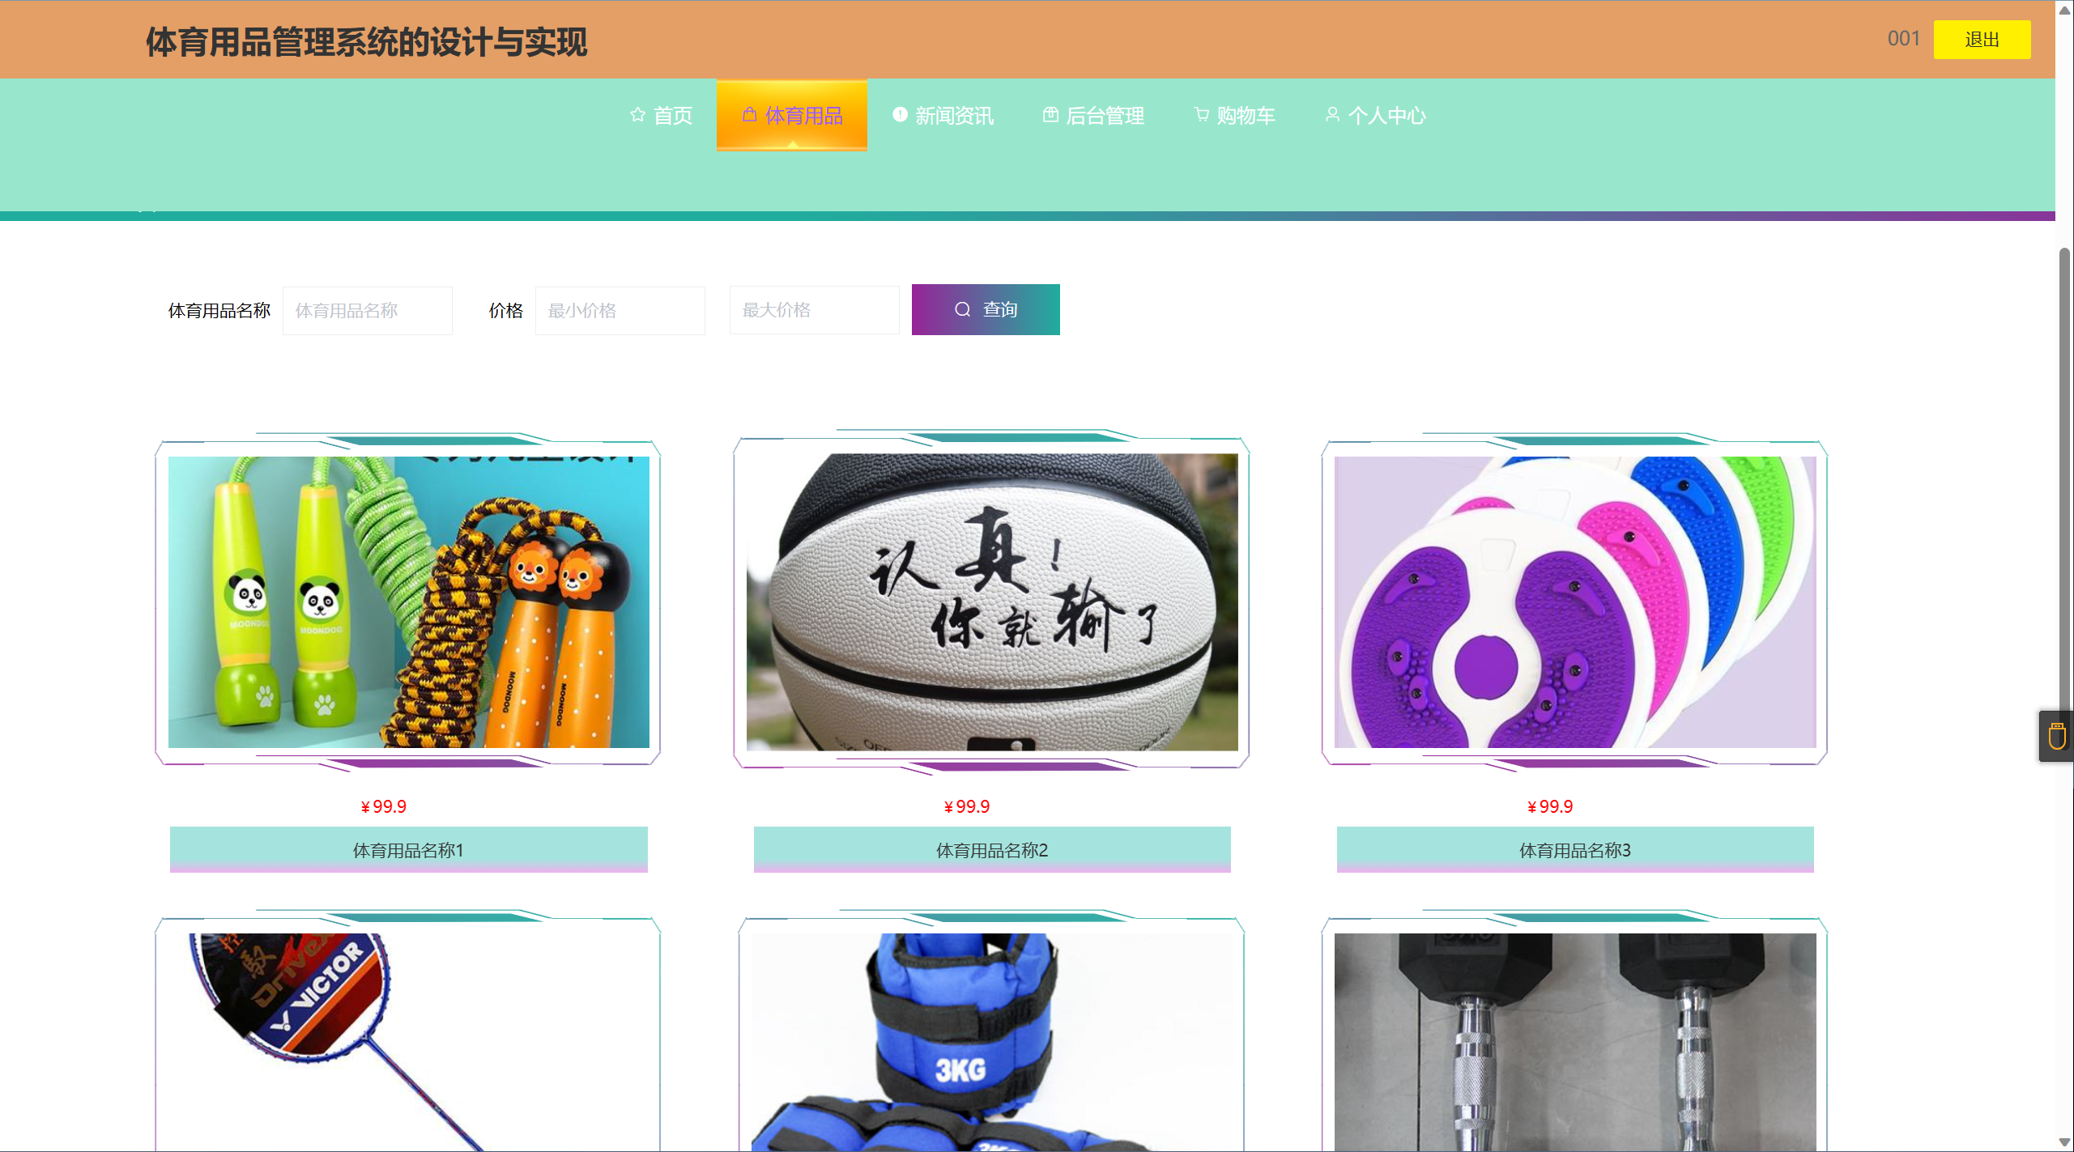Select the twist disc product image
2074x1152 pixels.
pos(1574,602)
